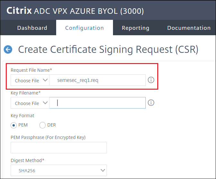Go to the Reporting tab
Viewport: 216px width, 179px height.
pyautogui.click(x=135, y=28)
